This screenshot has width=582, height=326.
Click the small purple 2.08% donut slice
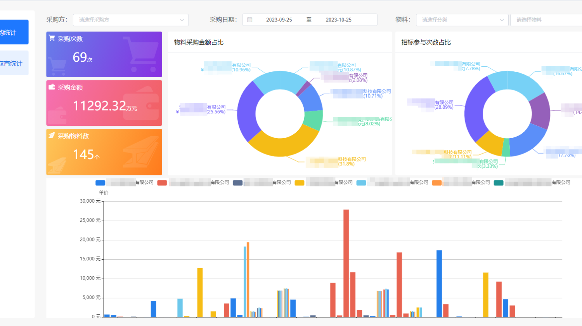pyautogui.click(x=304, y=88)
